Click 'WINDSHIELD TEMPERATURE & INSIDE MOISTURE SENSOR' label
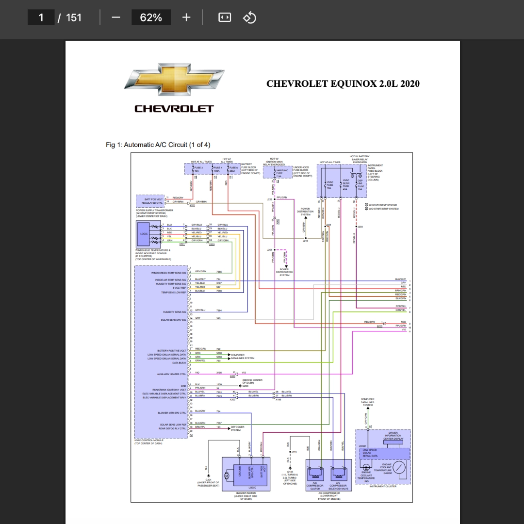Screen dimensions: 524x524 153,252
